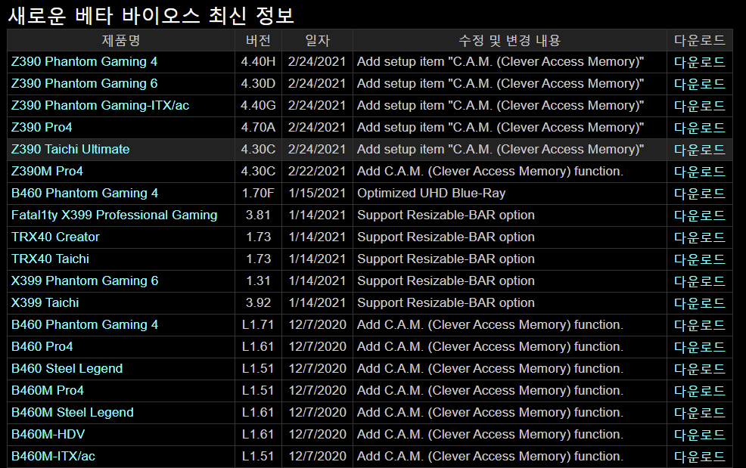Click 다운로드 for Z390 Phantom Gaming-ITX/ac
The image size is (746, 468).
(699, 106)
